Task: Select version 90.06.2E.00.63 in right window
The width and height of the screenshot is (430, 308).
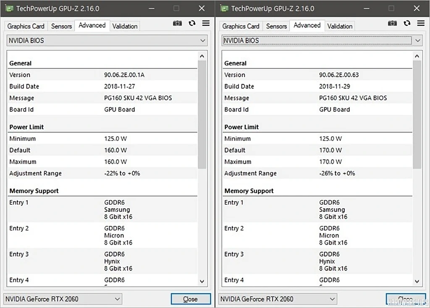Action: (x=339, y=75)
